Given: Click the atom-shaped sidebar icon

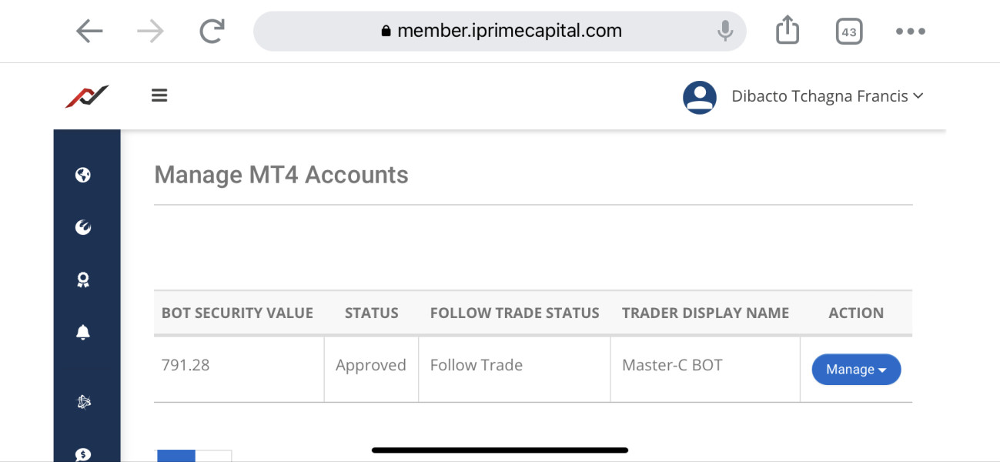Looking at the screenshot, I should pyautogui.click(x=84, y=402).
